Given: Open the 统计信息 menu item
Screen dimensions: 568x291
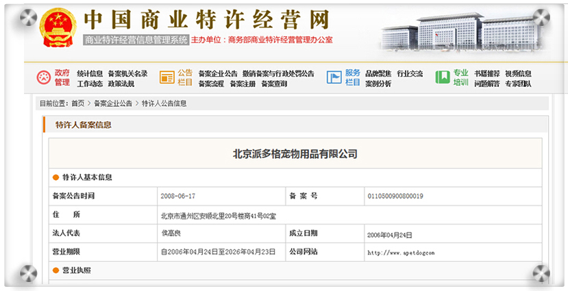Looking at the screenshot, I should tap(90, 74).
